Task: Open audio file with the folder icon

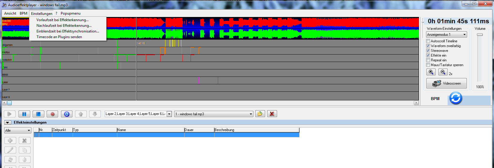Action: coord(260,114)
